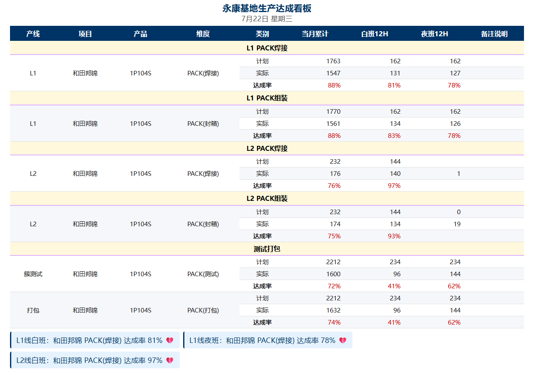534x375 pixels.
Task: Click the 97% rate in L2 PACK焊接 table row
Action: [x=394, y=186]
